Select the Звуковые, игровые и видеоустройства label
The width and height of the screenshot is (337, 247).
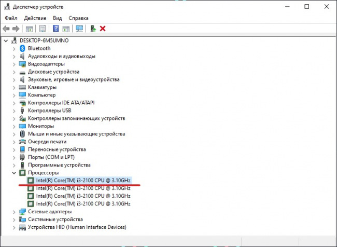pos(74,79)
